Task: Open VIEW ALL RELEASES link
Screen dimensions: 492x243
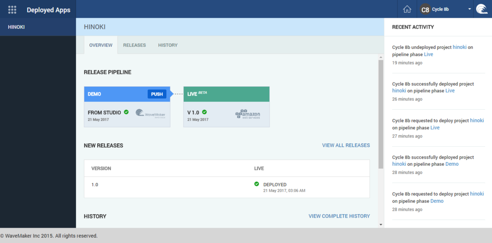Action: click(346, 145)
